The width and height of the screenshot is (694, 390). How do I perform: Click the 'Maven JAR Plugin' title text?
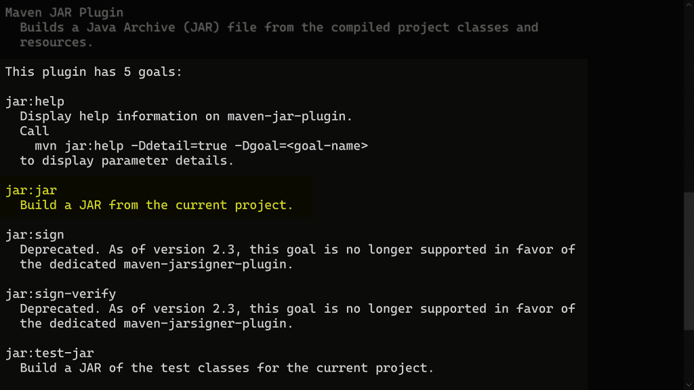pos(64,12)
